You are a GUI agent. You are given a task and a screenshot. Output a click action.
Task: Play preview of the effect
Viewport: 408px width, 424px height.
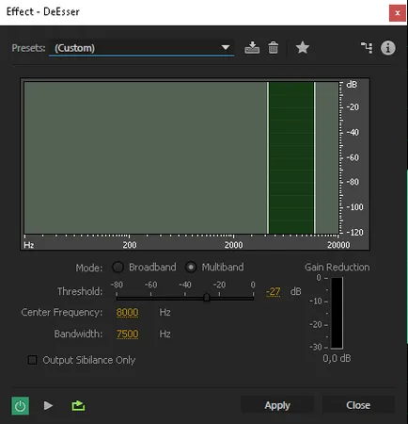pos(48,405)
